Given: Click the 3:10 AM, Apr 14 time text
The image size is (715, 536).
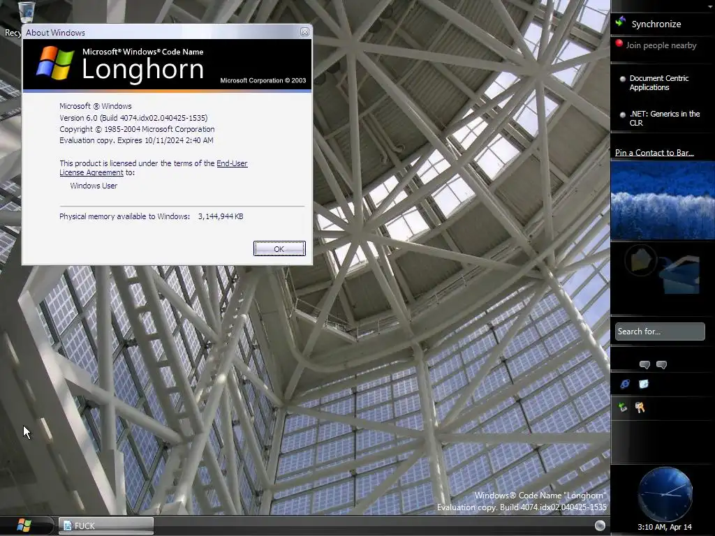Looking at the screenshot, I should tap(665, 527).
